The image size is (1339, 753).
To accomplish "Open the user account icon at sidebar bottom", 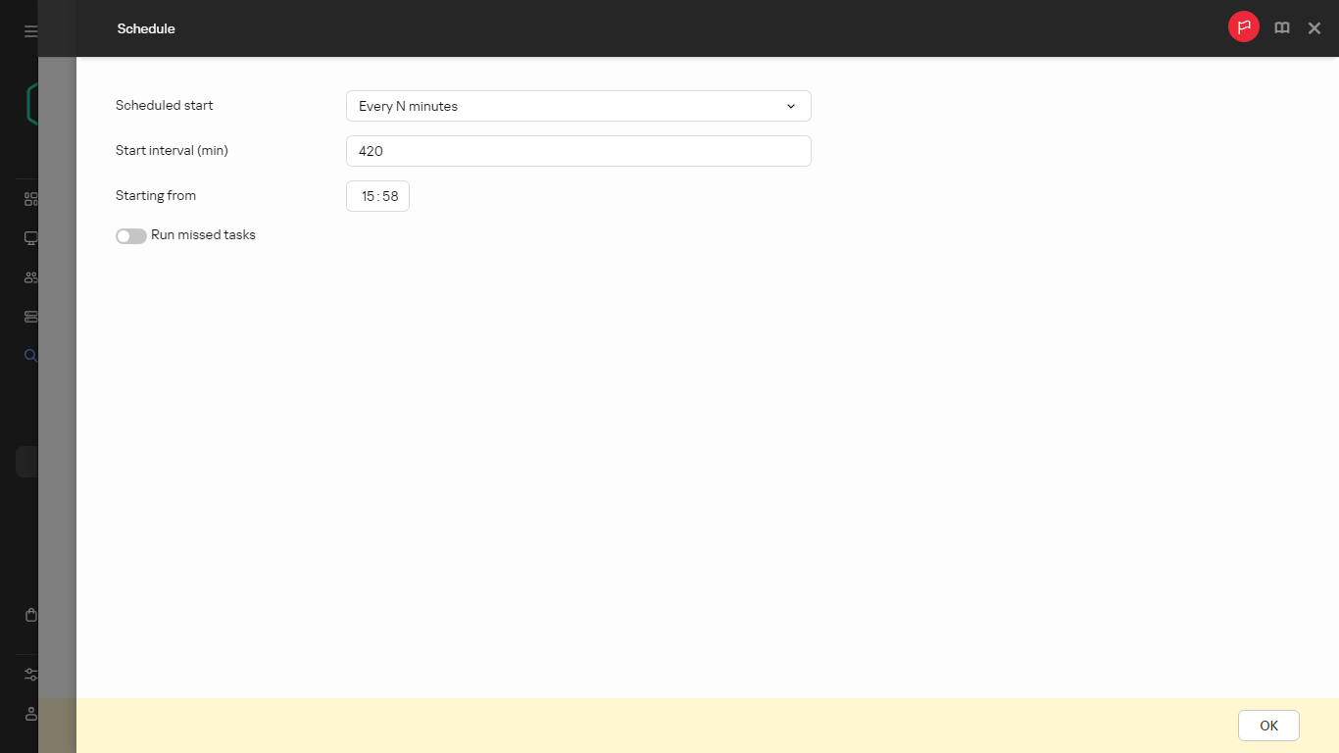I will (x=30, y=714).
